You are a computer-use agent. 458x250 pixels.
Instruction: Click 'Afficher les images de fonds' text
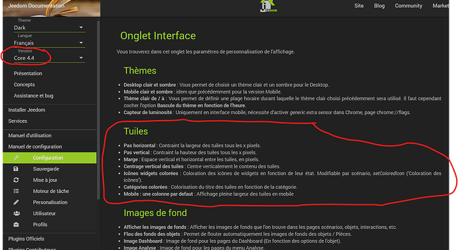tap(155, 227)
